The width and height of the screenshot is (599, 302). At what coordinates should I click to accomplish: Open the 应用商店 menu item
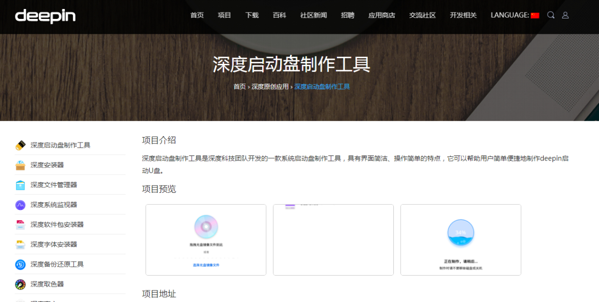pyautogui.click(x=382, y=15)
